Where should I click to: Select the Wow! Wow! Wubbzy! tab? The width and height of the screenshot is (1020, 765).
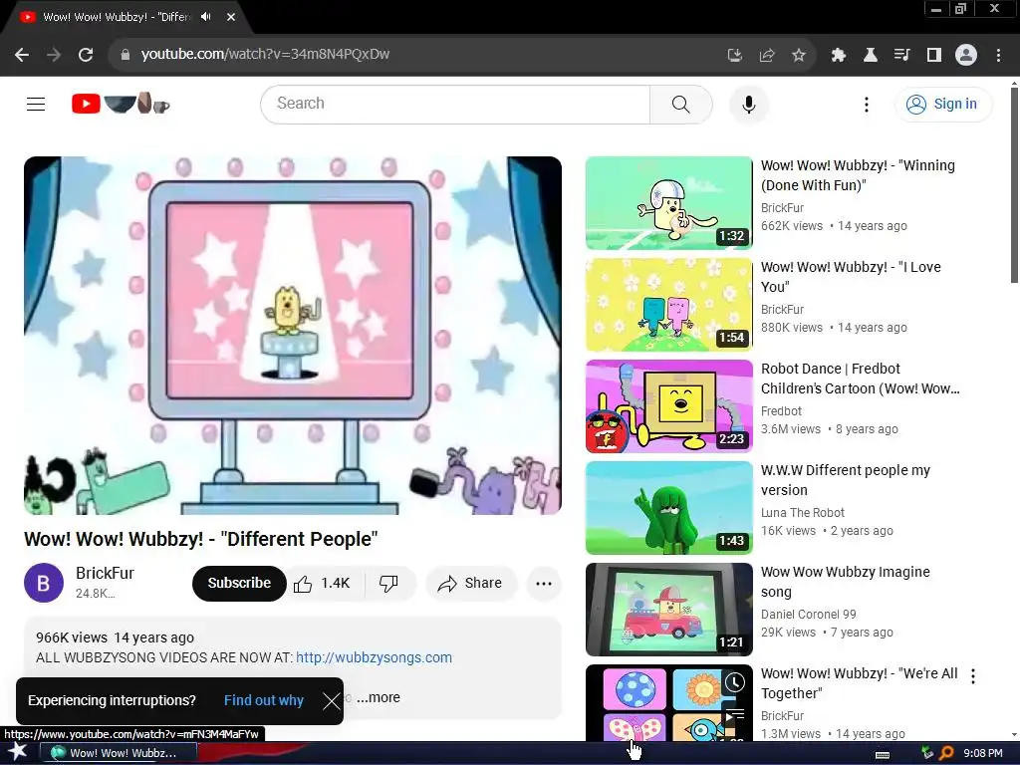coord(116,17)
